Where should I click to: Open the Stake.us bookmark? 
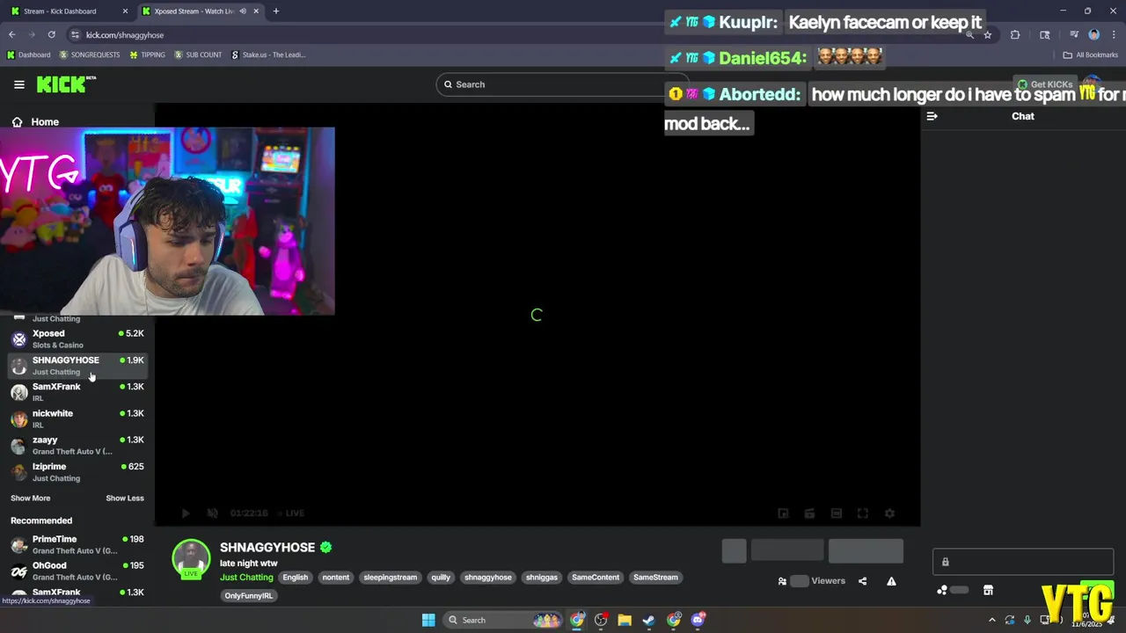click(x=268, y=55)
